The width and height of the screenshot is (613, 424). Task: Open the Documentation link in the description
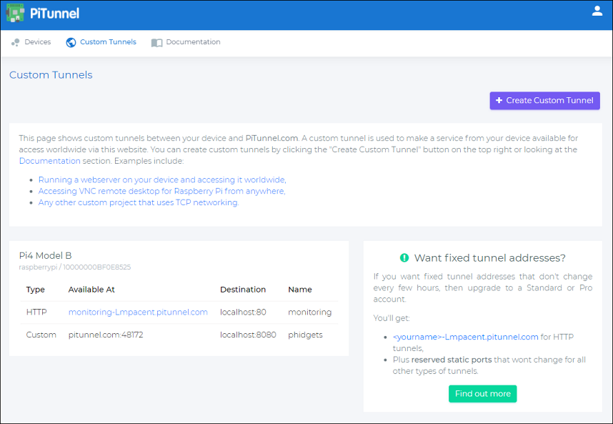(49, 161)
